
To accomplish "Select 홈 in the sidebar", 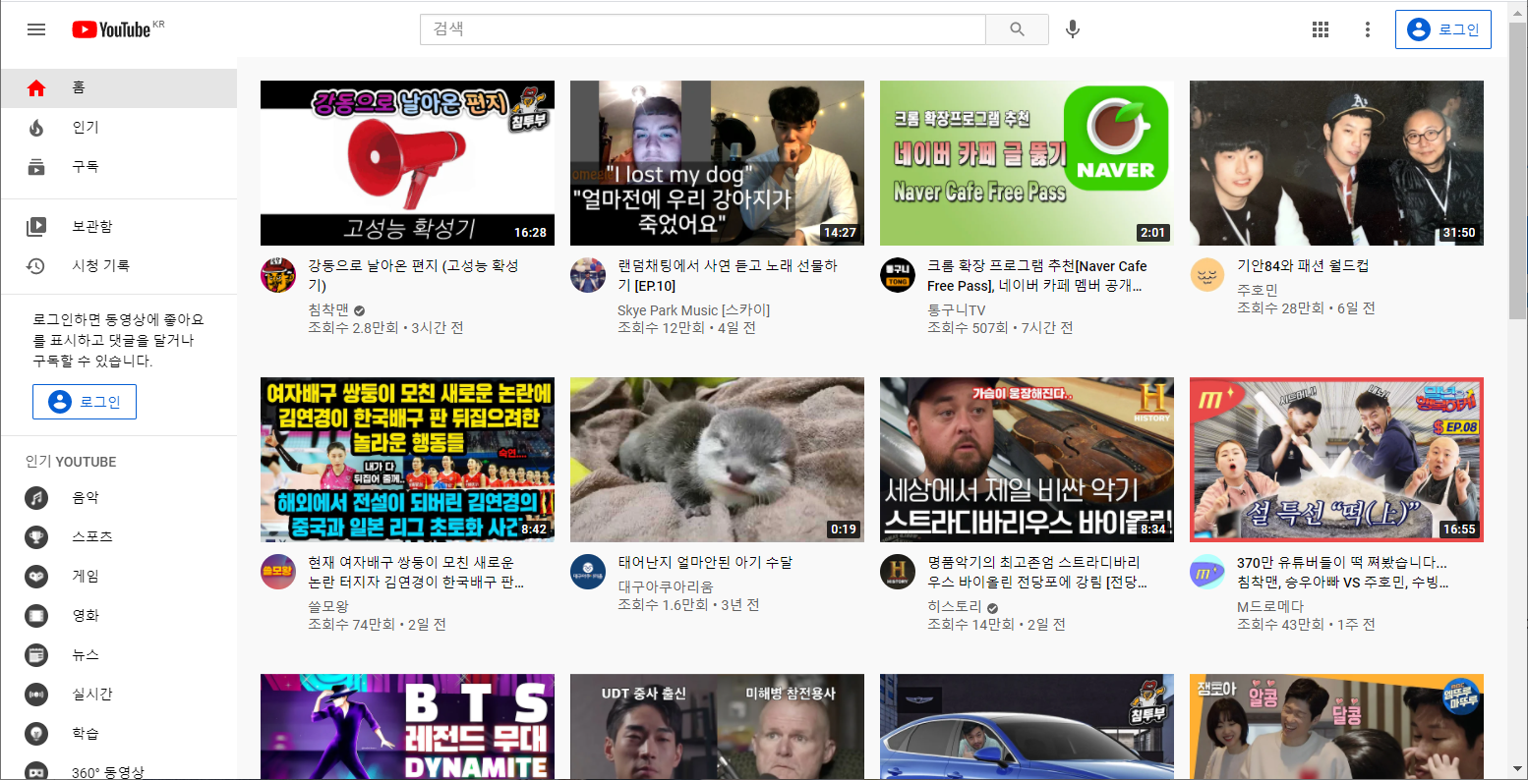I will coord(119,87).
